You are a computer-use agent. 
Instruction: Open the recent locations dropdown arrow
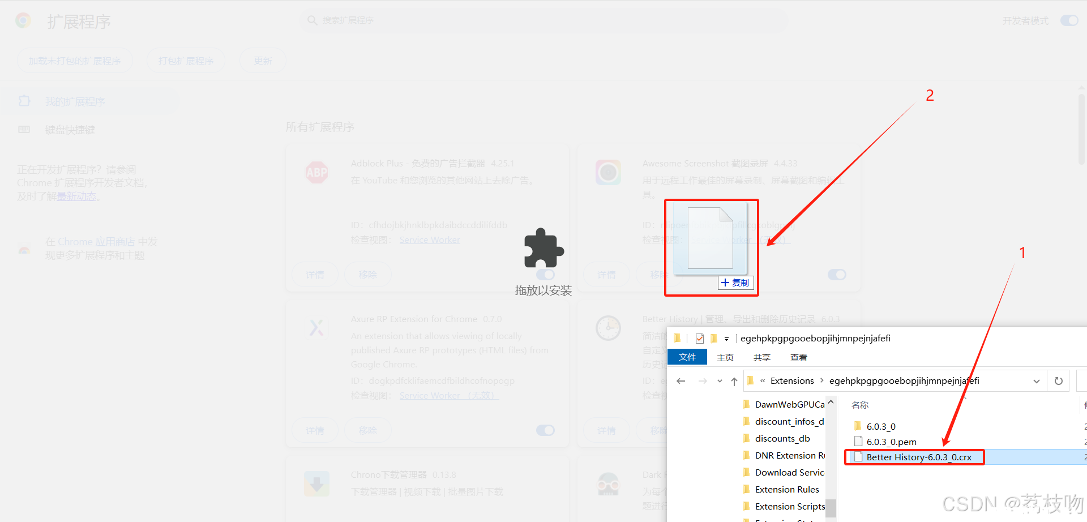coord(720,381)
